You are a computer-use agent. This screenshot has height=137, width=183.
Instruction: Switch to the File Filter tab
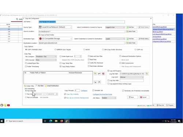[40, 86]
